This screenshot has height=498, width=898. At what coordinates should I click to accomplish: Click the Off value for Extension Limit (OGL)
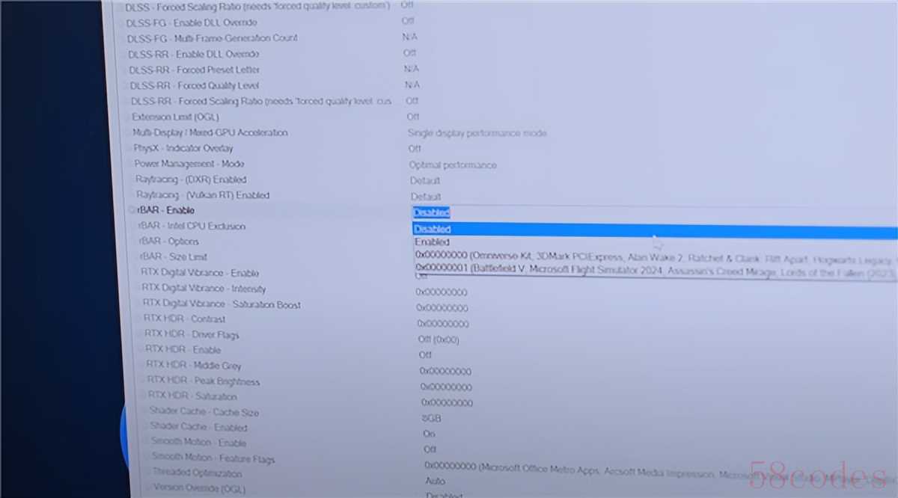(413, 117)
